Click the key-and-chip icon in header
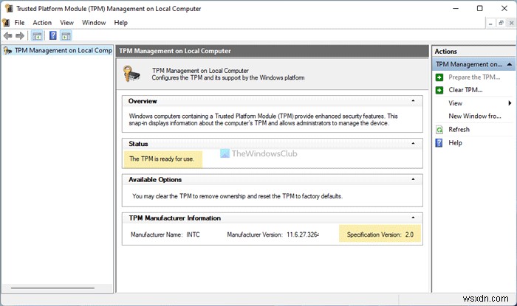 (131, 74)
